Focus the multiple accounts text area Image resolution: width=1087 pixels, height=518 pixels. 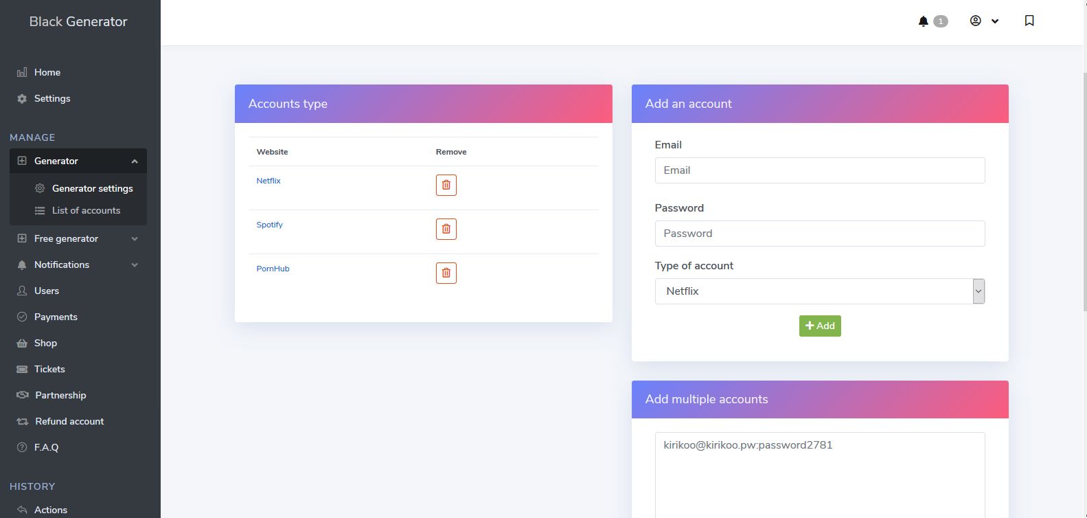tap(819, 474)
